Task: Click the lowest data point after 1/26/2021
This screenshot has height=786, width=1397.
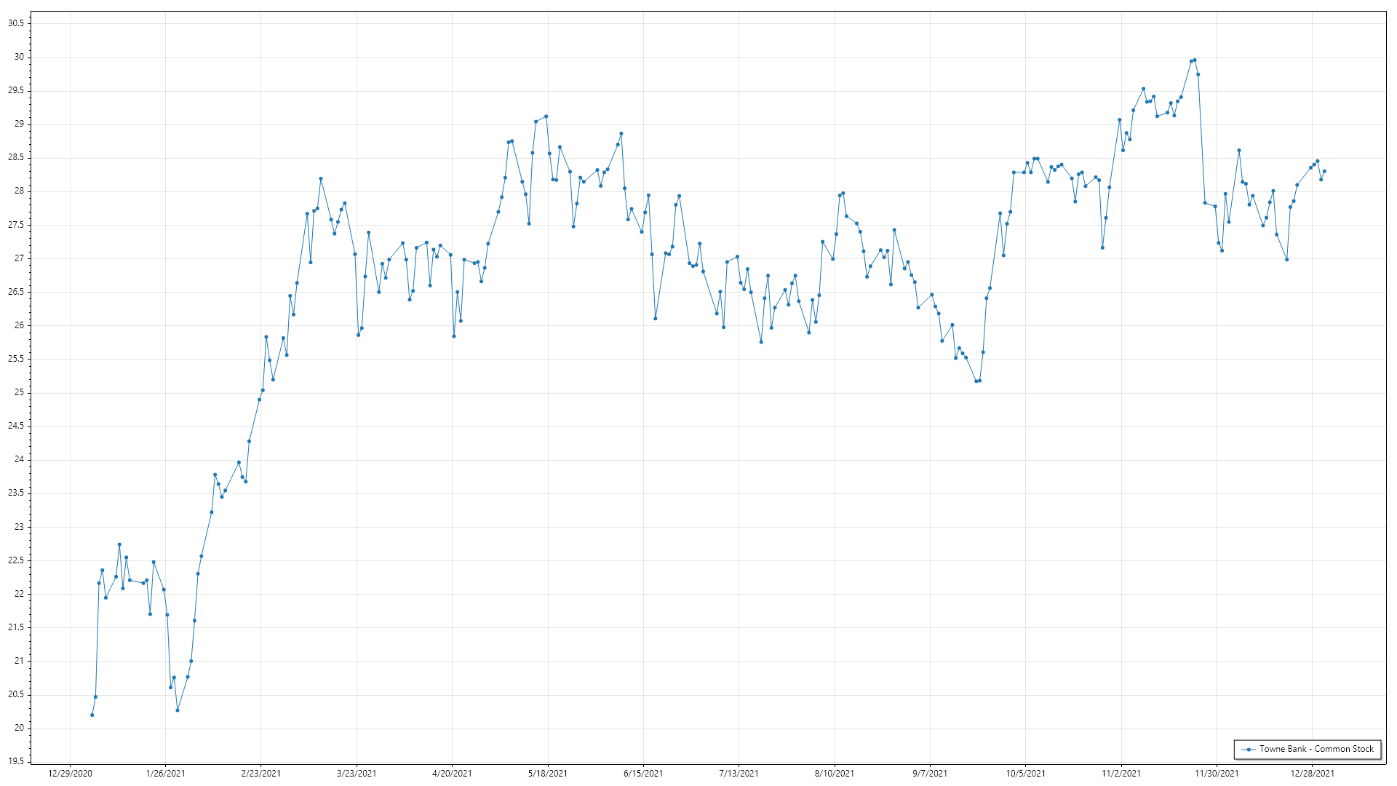Action: [178, 710]
